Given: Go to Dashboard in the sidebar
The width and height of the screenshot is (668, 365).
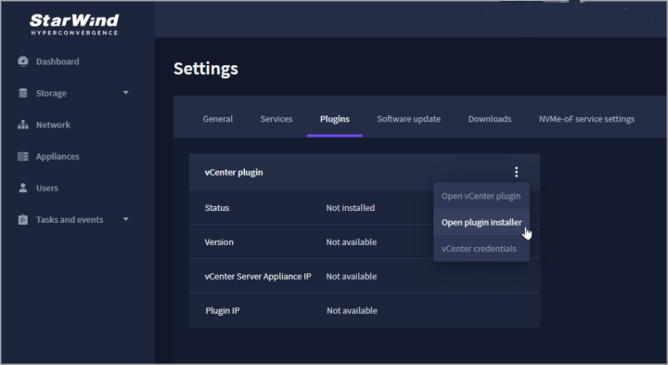Looking at the screenshot, I should (58, 61).
